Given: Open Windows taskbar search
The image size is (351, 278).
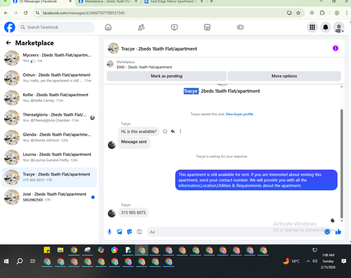Looking at the screenshot, I should coord(20,261).
